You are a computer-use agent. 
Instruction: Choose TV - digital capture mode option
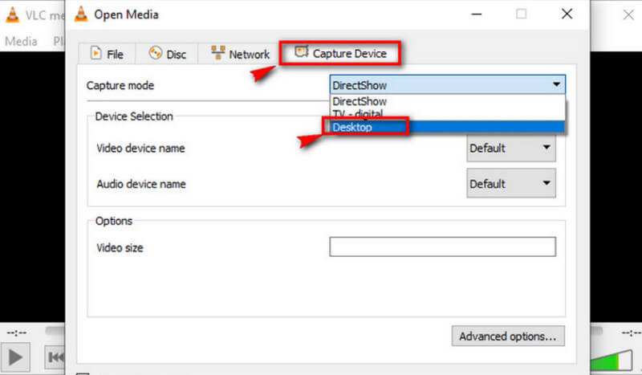(x=448, y=113)
